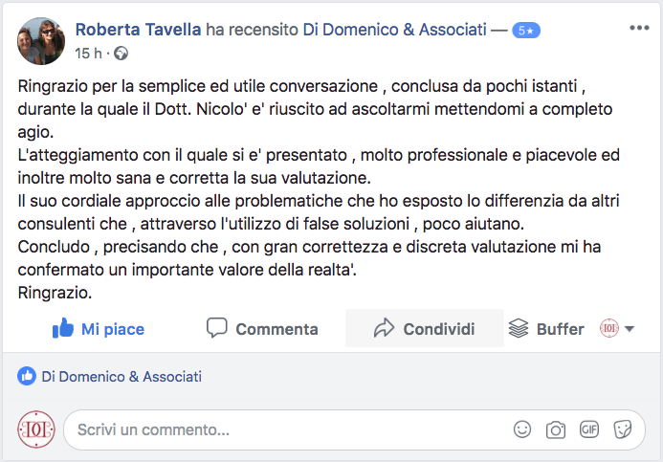Open Roberta Tavella's profile link

(139, 30)
